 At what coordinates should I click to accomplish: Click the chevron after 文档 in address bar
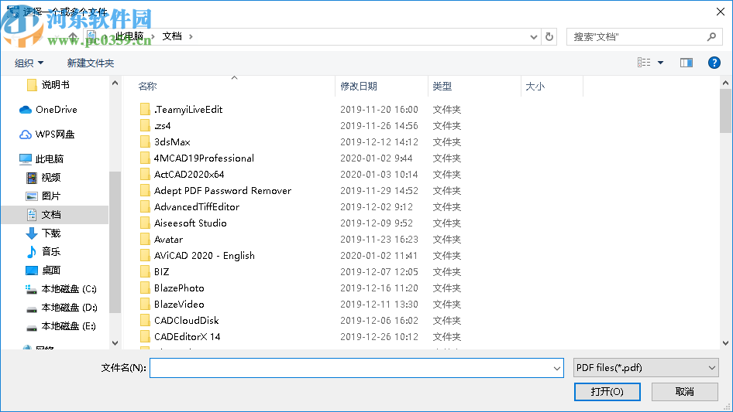191,36
